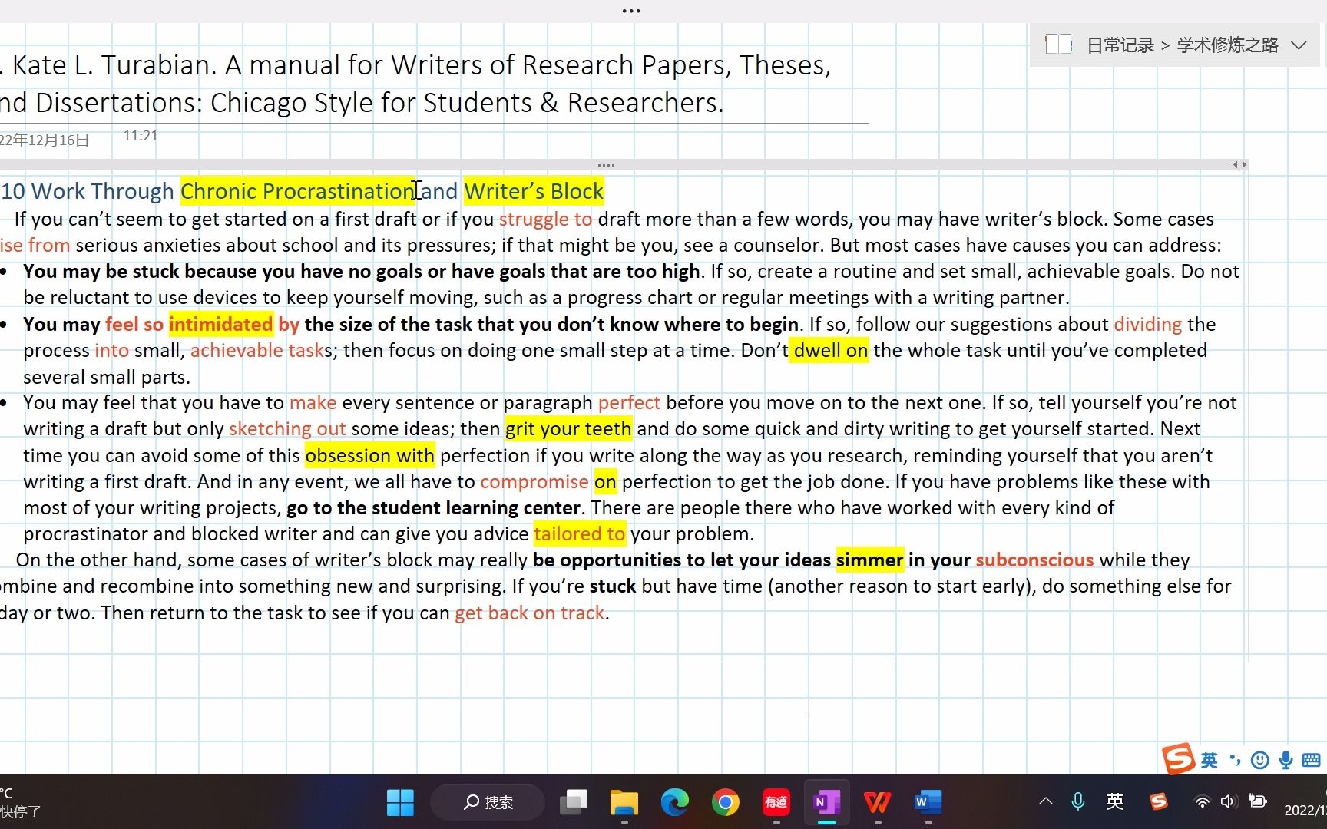Click the highlighted phrase grit your teeth

(568, 428)
